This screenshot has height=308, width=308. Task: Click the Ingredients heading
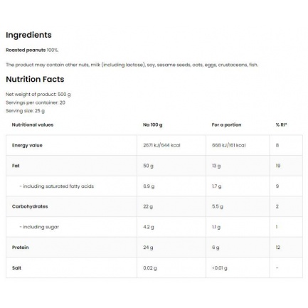28,35
